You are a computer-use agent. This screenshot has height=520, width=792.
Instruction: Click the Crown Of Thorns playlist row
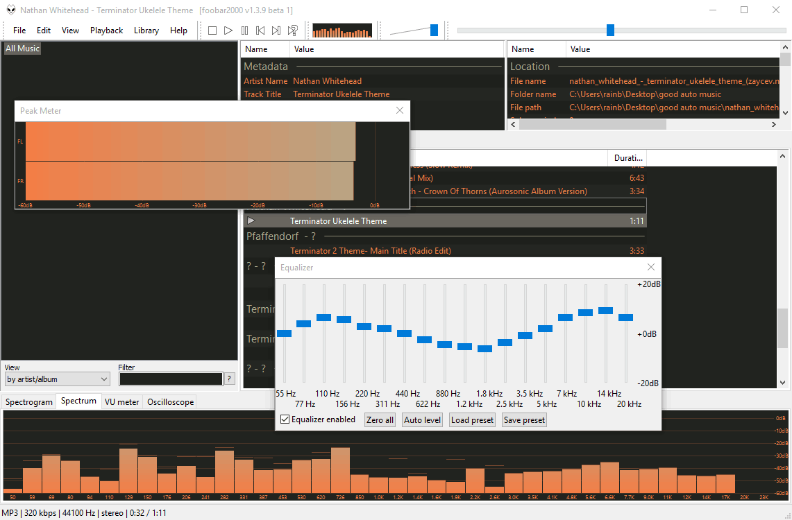point(528,191)
